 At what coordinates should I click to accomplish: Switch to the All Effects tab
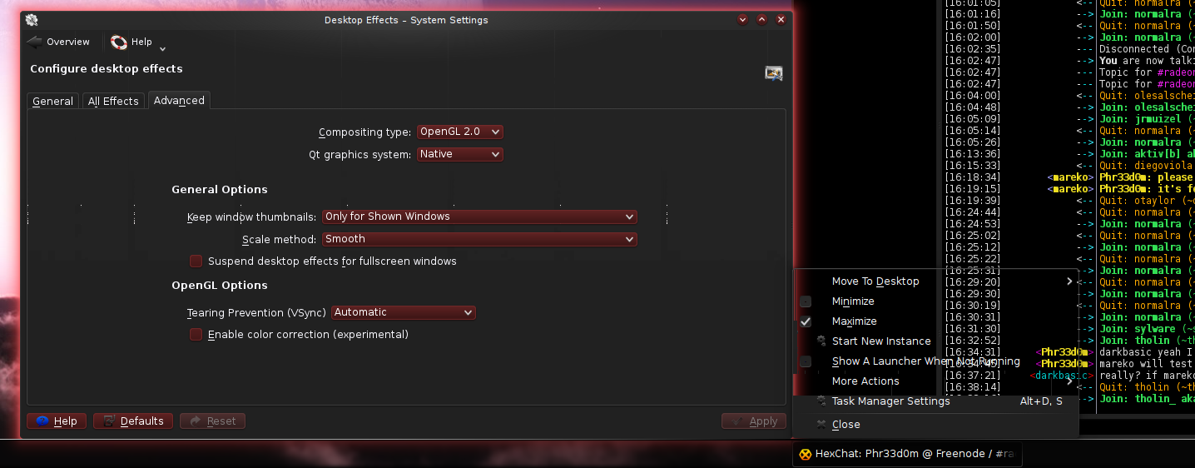pos(113,101)
